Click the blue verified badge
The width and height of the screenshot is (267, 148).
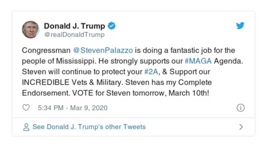tap(112, 26)
